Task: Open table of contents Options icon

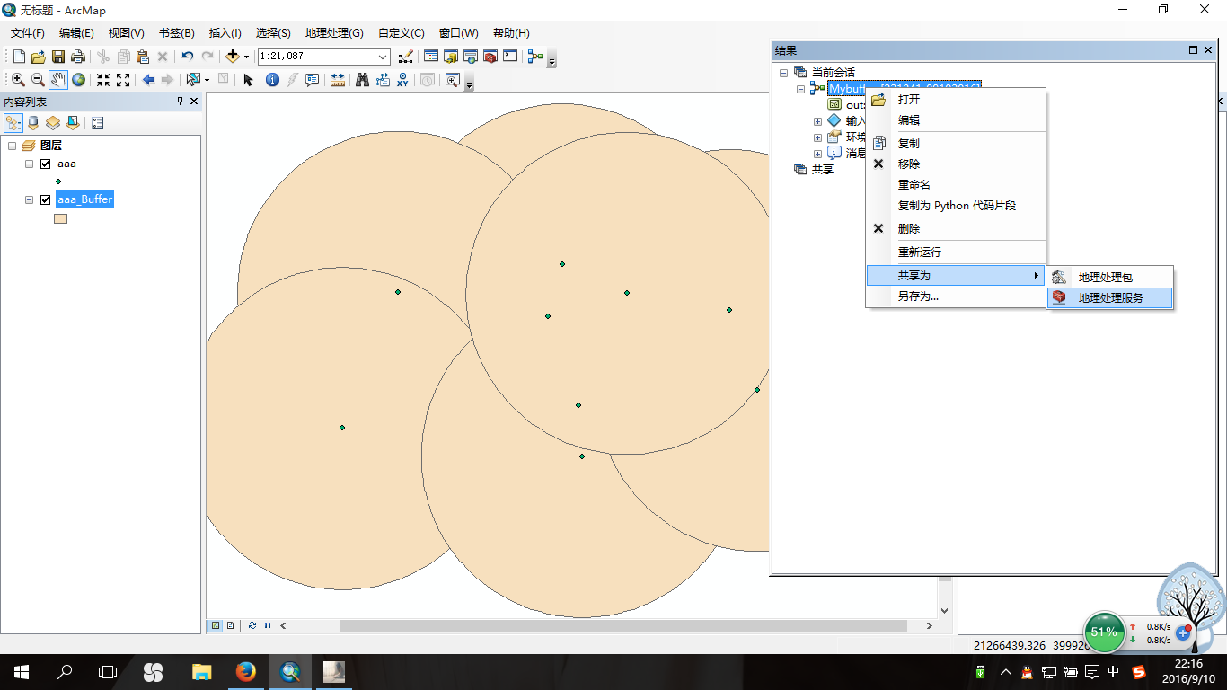Action: coord(97,123)
